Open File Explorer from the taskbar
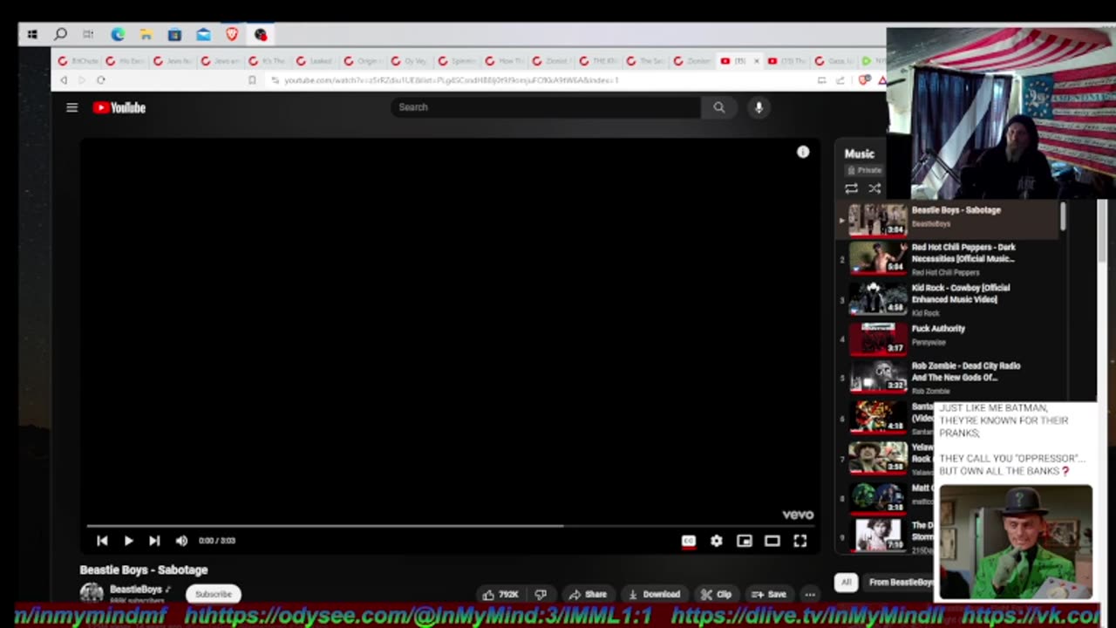The image size is (1116, 628). click(146, 35)
